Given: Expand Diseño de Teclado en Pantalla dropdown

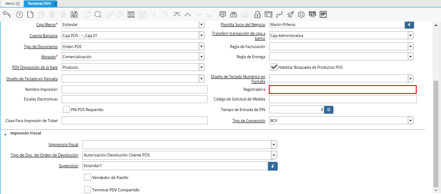Looking at the screenshot, I should coord(201,78).
